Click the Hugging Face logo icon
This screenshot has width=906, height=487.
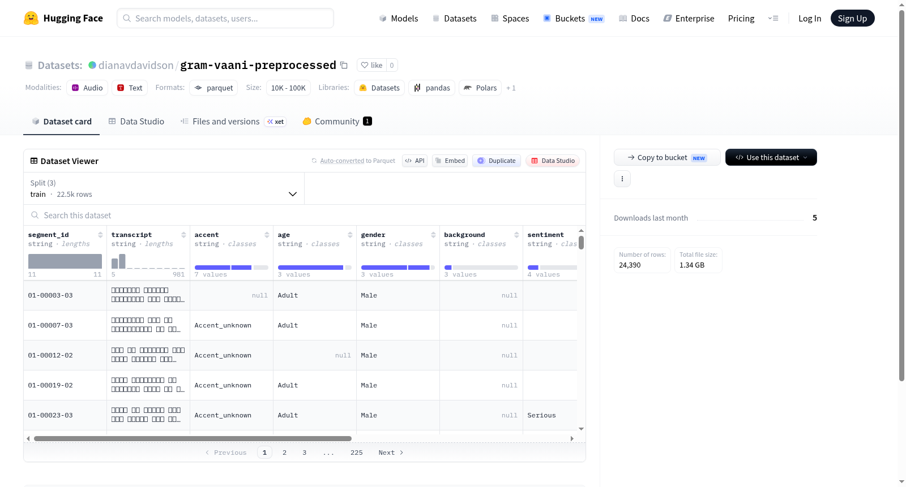(31, 18)
